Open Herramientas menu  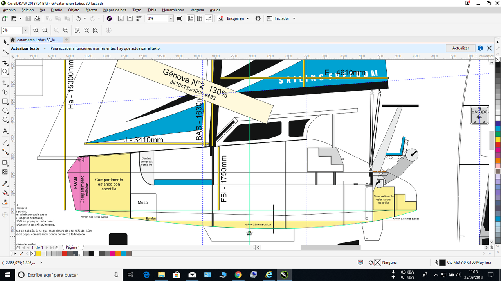(173, 10)
